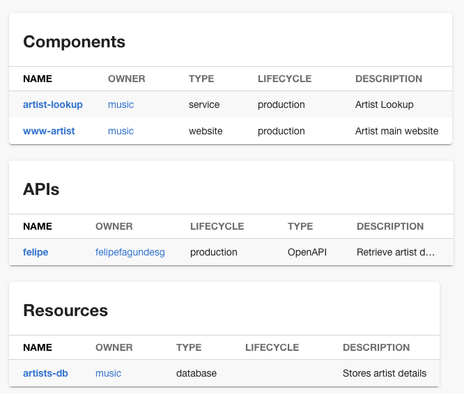Viewport: 464px width, 394px height.
Task: Sort Components table by the DESCRIPTION column
Action: click(389, 79)
